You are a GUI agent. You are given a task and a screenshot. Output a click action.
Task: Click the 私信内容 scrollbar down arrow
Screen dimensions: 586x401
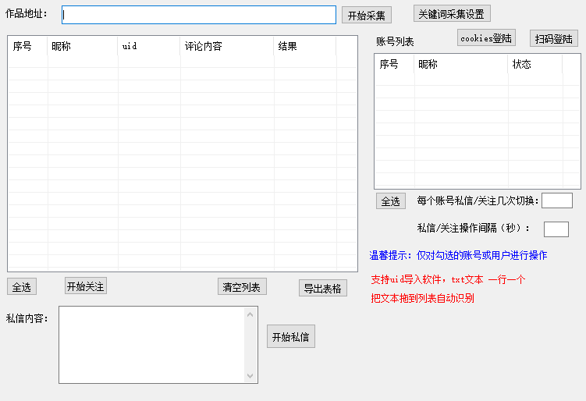[x=250, y=375]
